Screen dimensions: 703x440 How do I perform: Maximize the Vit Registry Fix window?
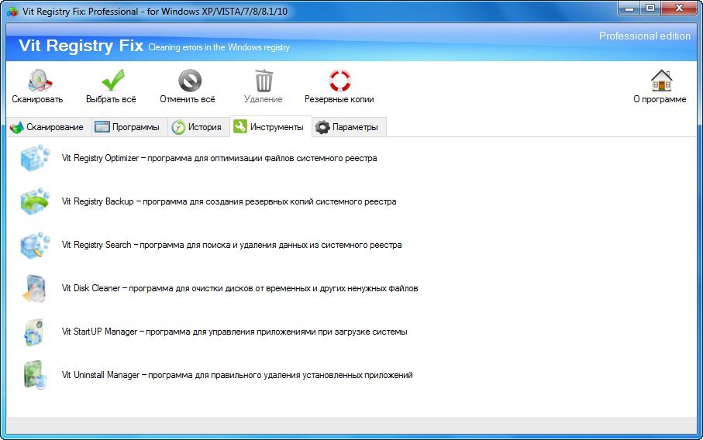650,9
